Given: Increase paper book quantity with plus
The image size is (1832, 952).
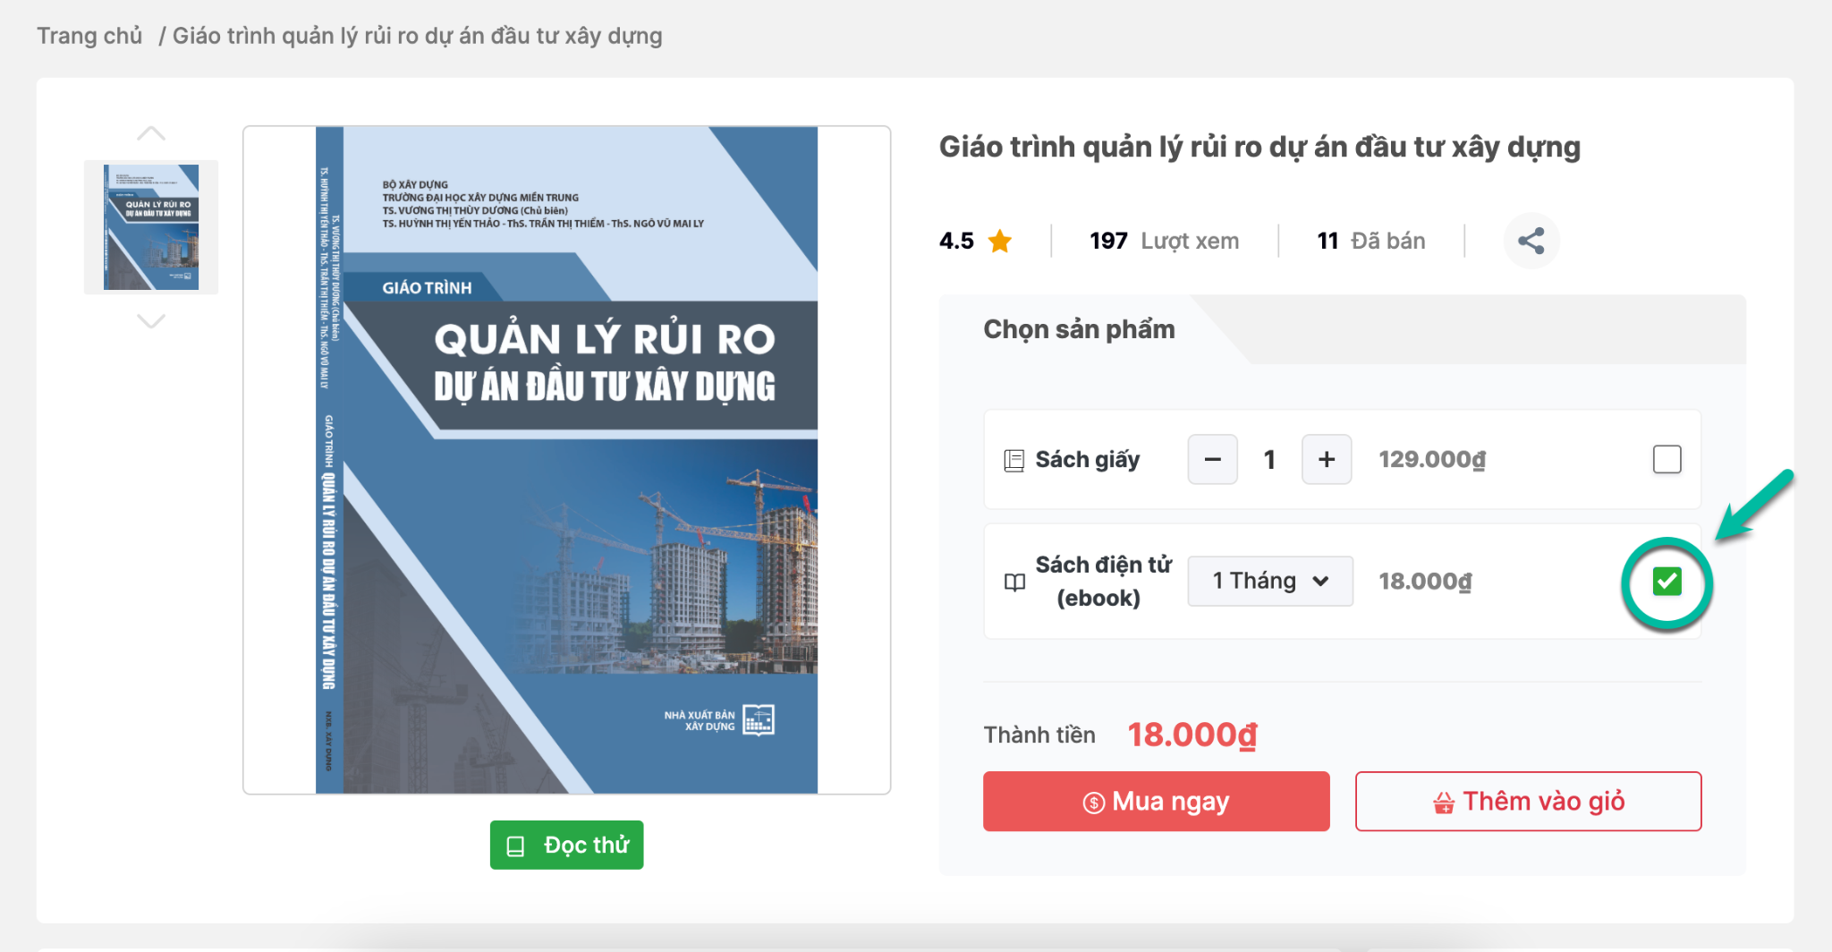Looking at the screenshot, I should pyautogui.click(x=1326, y=460).
